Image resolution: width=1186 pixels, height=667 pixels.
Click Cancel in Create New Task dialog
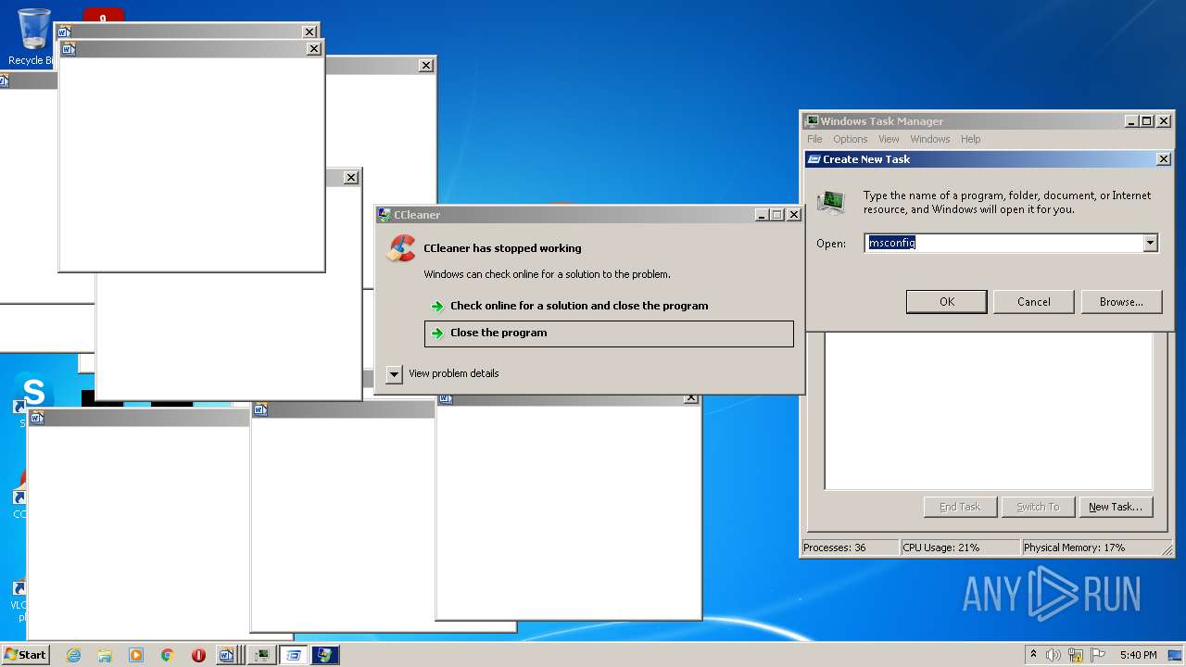(1033, 302)
